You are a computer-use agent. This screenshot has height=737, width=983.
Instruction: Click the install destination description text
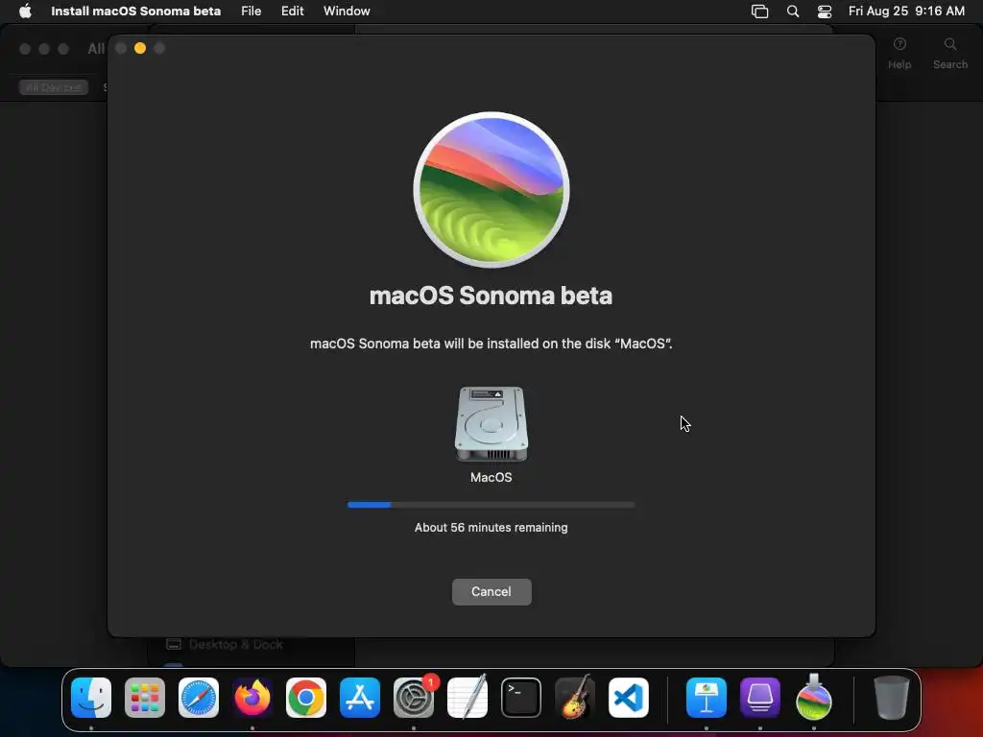pyautogui.click(x=491, y=344)
